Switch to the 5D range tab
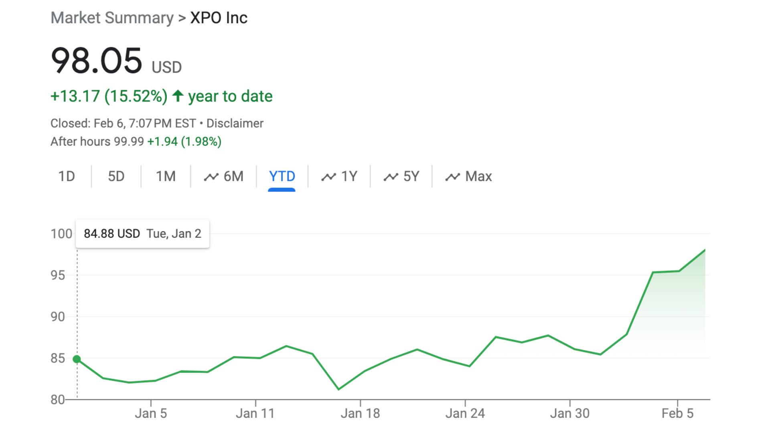Screen dimensions: 770x433 click(116, 176)
